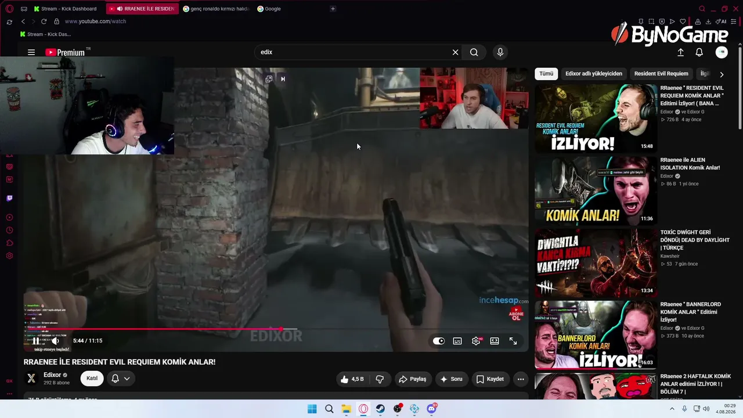
Task: Open the Alien Isolation Komik Anlar thumbnail
Action: click(x=596, y=190)
